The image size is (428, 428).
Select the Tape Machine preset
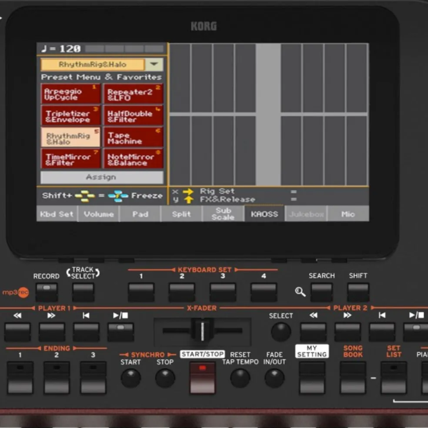click(x=133, y=137)
